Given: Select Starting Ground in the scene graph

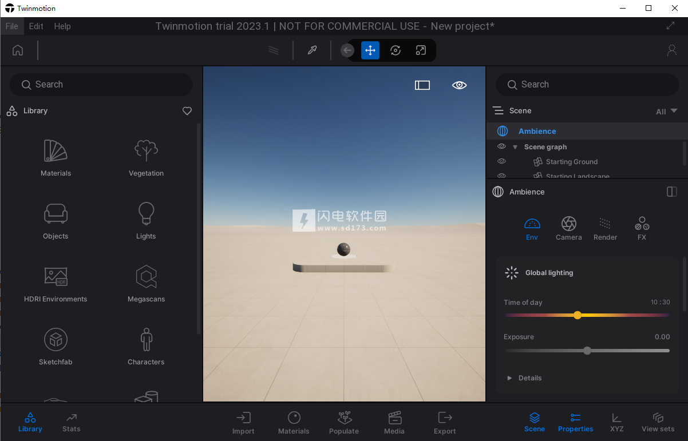Looking at the screenshot, I should (572, 162).
